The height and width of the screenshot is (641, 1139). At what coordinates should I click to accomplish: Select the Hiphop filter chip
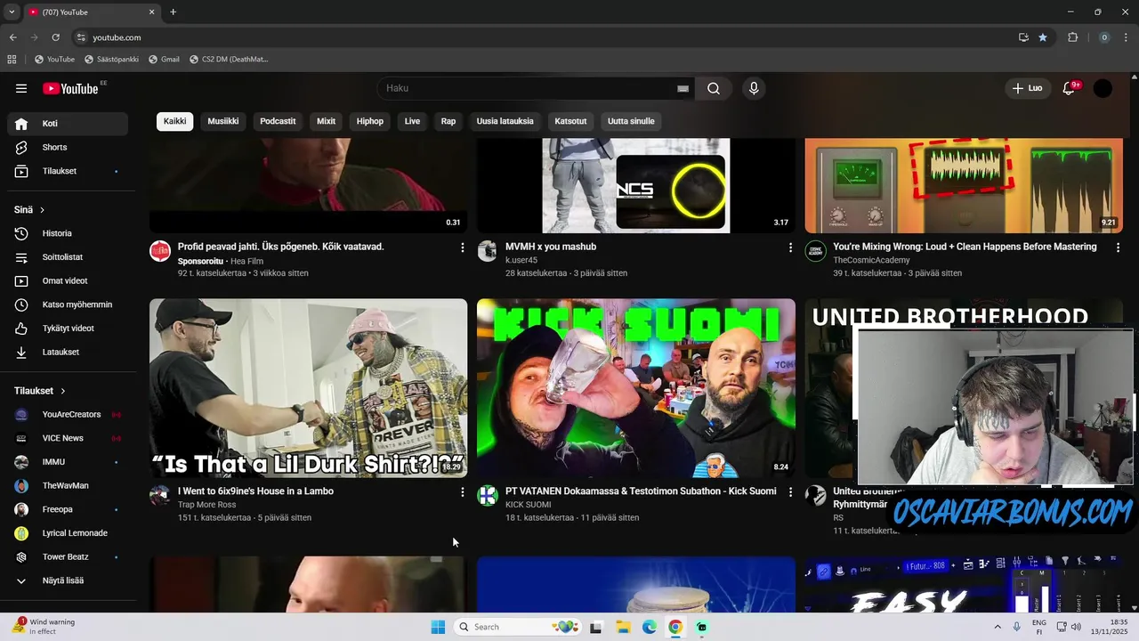tap(370, 121)
